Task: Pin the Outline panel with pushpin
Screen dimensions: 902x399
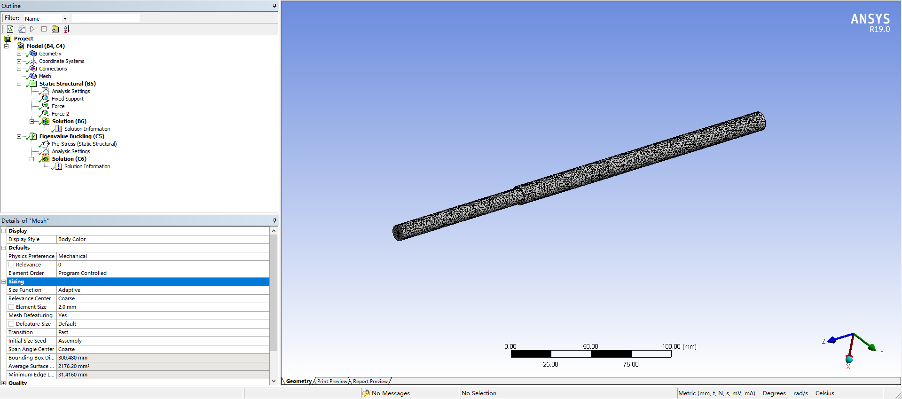Action: click(x=275, y=6)
